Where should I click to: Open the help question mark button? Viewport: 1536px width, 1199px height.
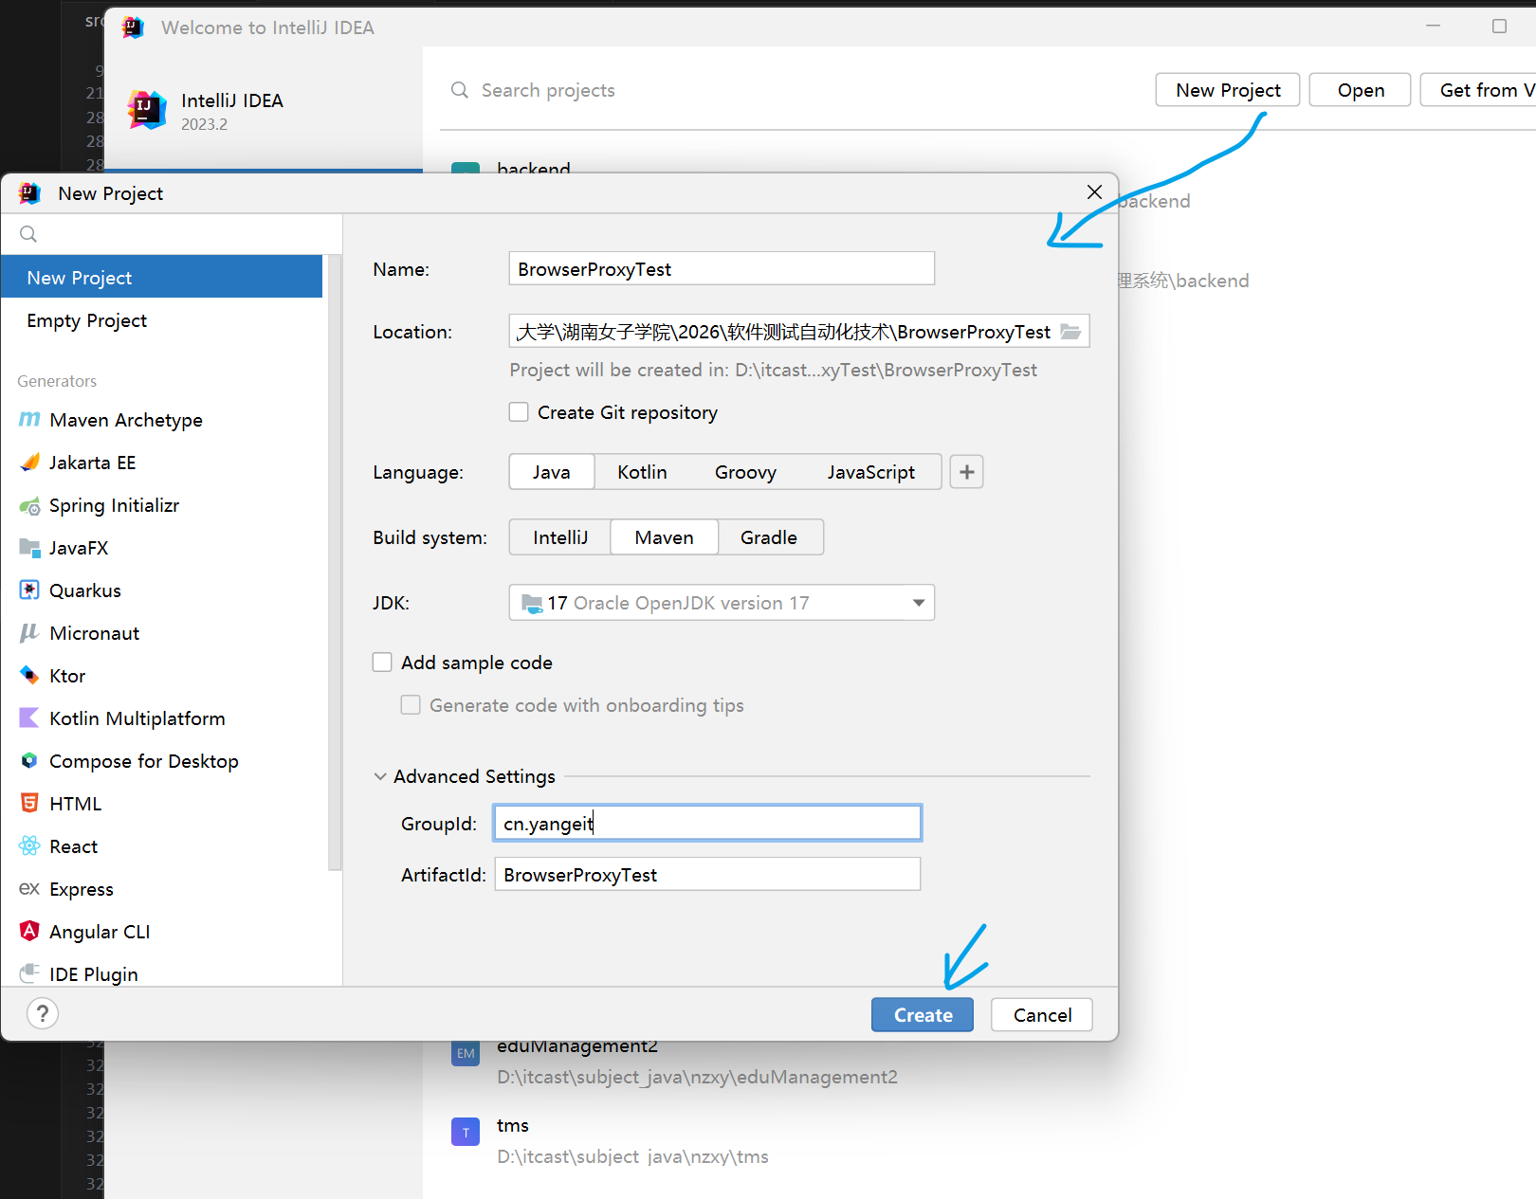[43, 1013]
